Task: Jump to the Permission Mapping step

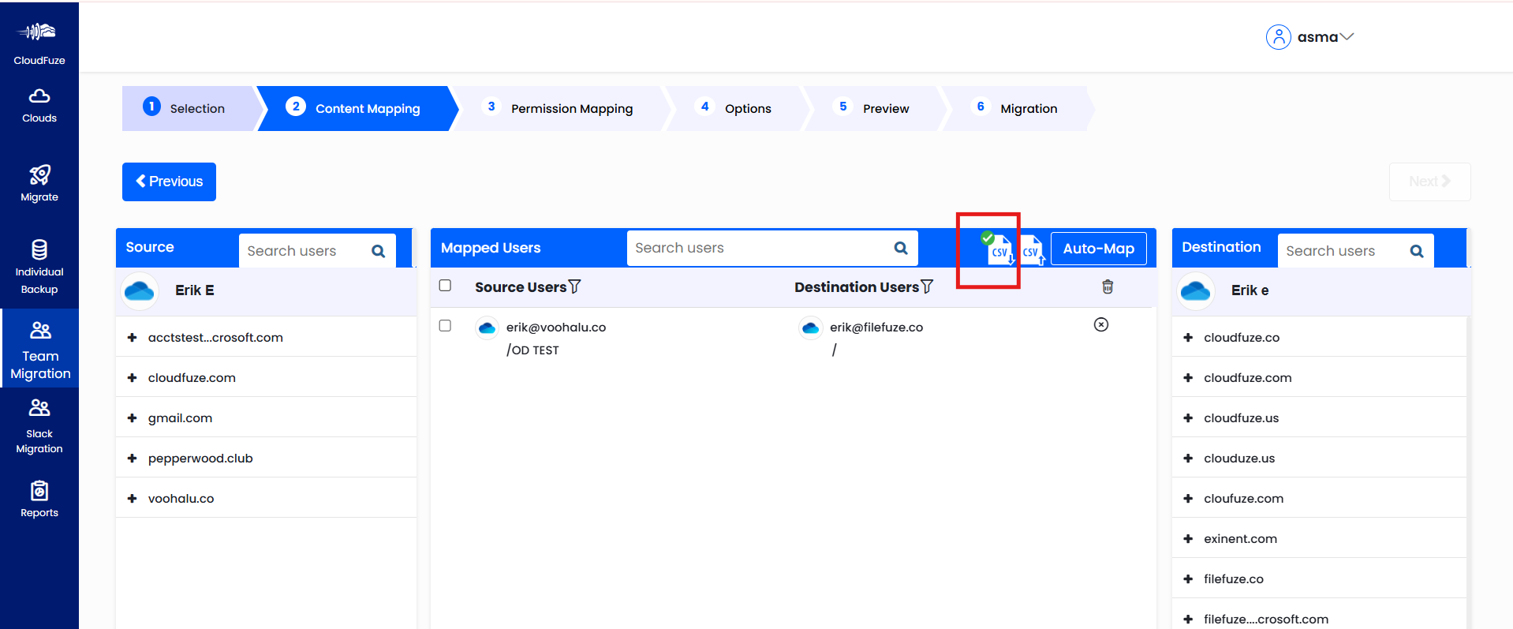Action: coord(560,108)
